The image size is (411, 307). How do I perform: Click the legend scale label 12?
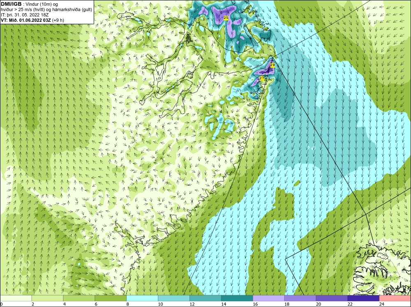tap(192, 304)
